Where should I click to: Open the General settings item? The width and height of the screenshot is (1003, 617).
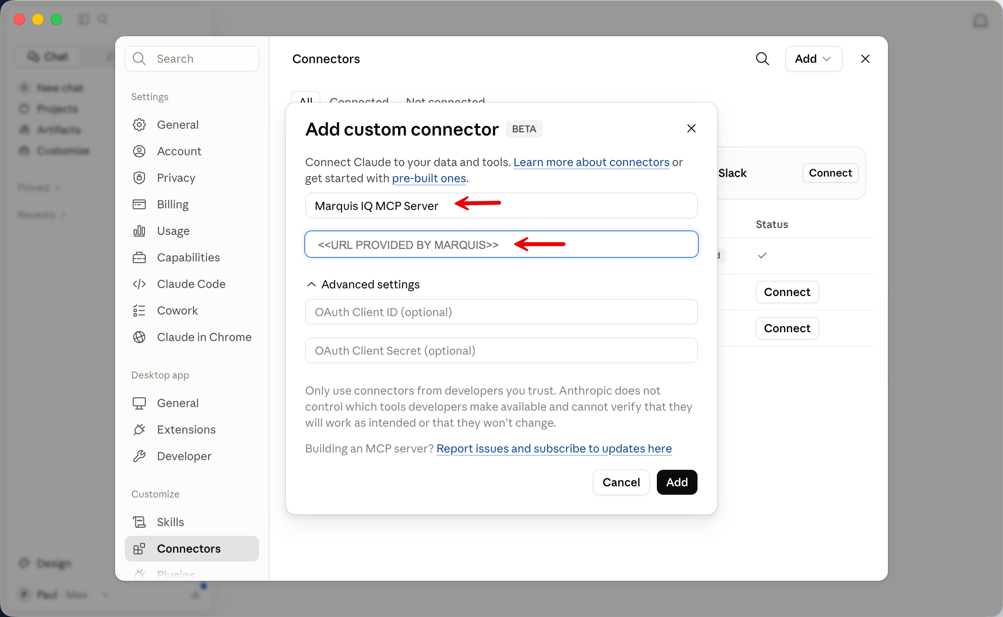coord(192,125)
